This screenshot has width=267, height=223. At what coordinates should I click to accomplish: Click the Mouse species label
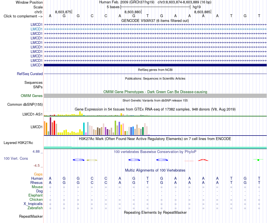coord(37,187)
